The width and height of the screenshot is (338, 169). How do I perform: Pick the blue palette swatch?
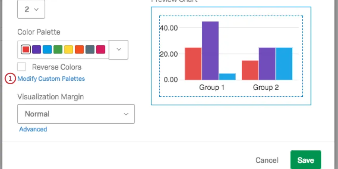point(47,49)
